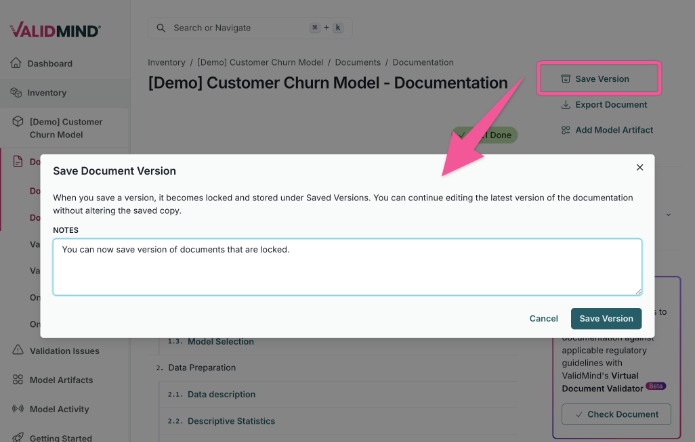Viewport: 695px width, 442px height.
Task: Open section 2.2 Descriptive Statistics
Action: [232, 420]
